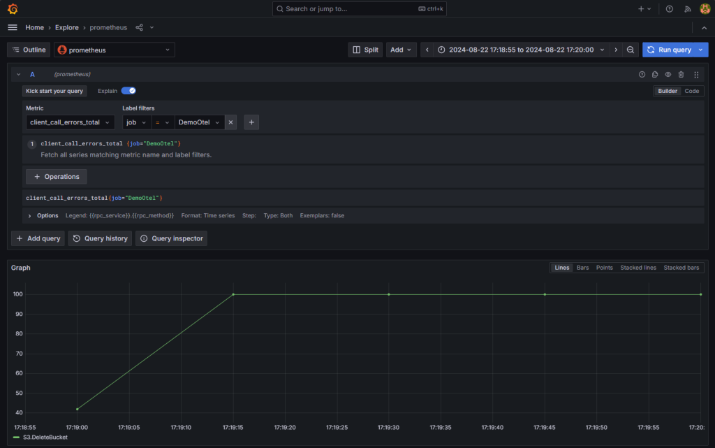Switch to the Code tab
This screenshot has width=715, height=448.
click(x=691, y=91)
